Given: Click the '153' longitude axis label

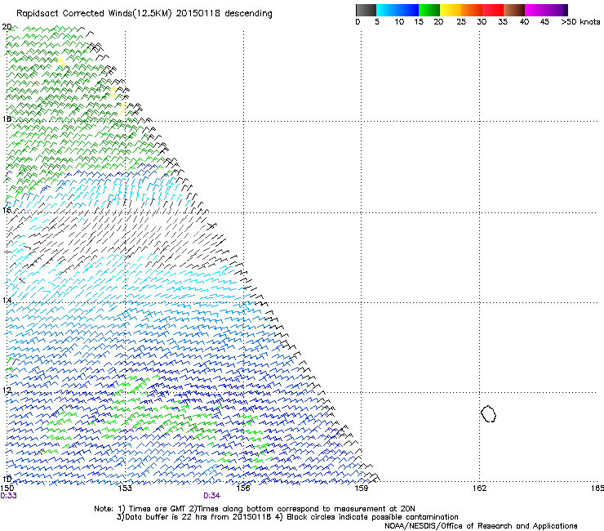Looking at the screenshot, I should coord(125,489).
